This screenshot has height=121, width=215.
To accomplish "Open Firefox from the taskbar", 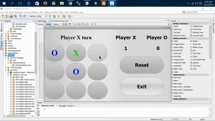I will 45,3.
